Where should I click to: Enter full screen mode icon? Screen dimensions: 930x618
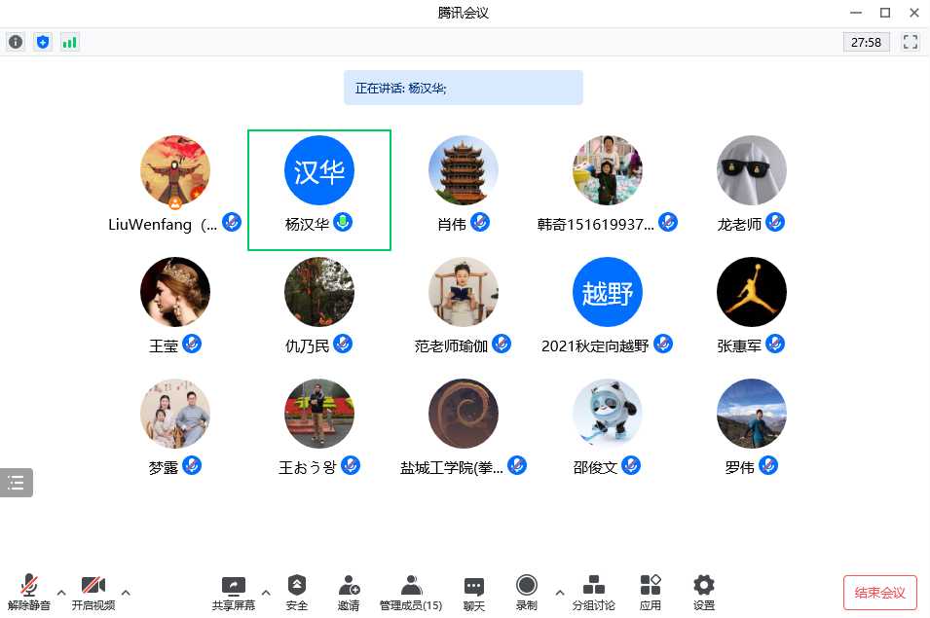click(911, 42)
